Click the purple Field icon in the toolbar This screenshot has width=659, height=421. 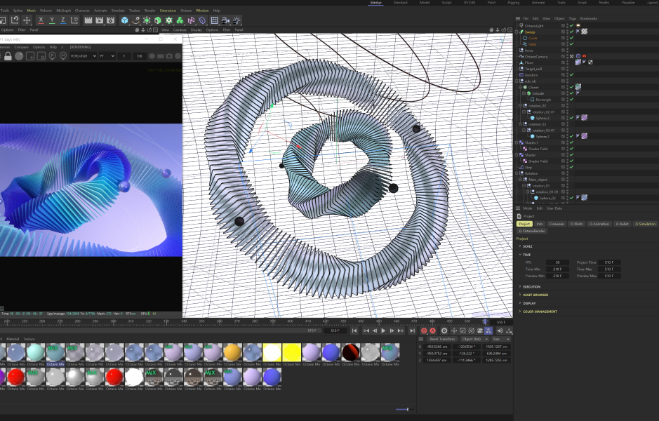pyautogui.click(x=202, y=20)
